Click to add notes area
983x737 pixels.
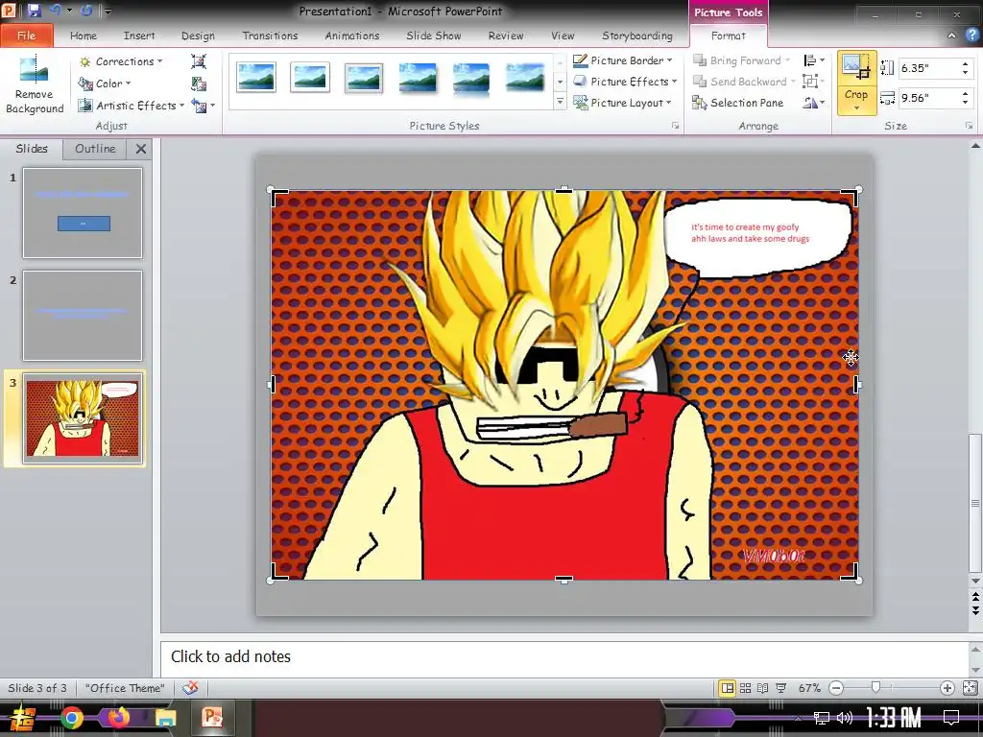(x=564, y=656)
